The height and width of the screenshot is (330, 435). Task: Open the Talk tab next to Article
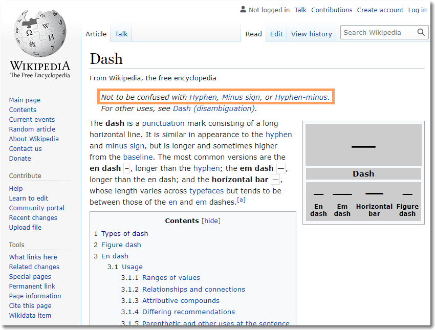click(121, 34)
